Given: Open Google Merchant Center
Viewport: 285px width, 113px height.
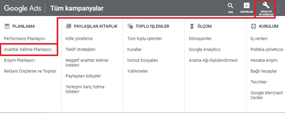Looking at the screenshot, I should point(267,95).
